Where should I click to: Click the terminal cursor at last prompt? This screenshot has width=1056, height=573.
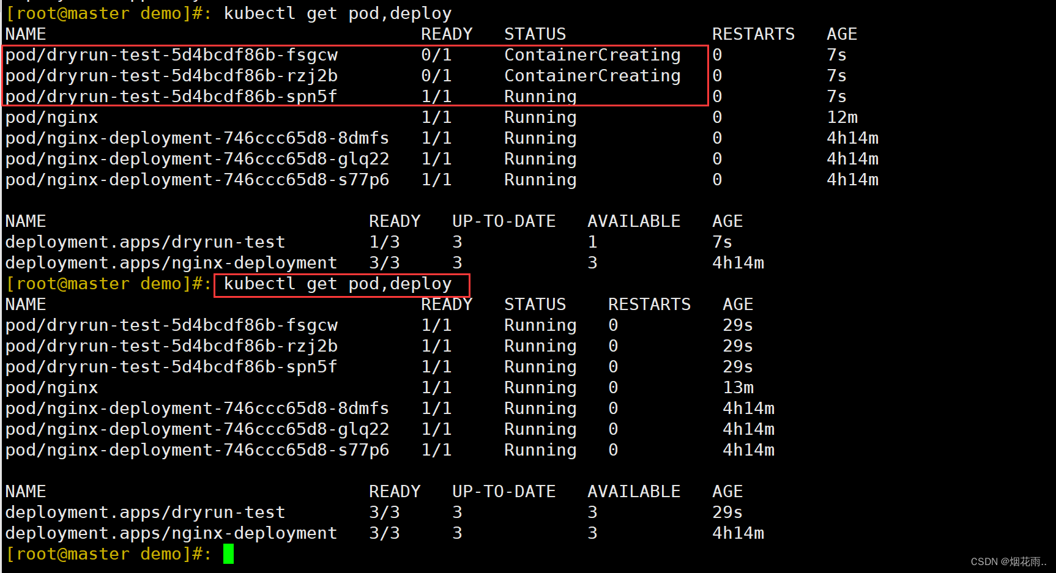(x=228, y=554)
